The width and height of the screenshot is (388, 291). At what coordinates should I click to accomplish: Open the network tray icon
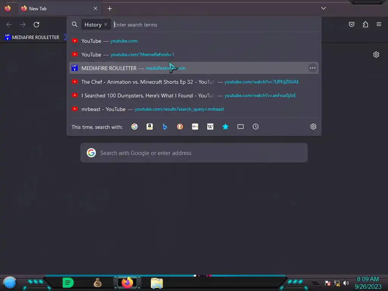[337, 283]
